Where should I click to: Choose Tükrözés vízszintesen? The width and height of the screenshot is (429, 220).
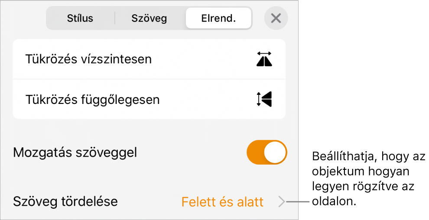click(x=88, y=59)
